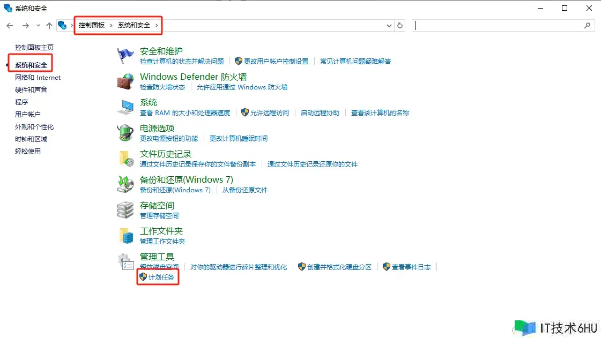Expand the chevron after 控制面板 breadcrumb

click(111, 25)
